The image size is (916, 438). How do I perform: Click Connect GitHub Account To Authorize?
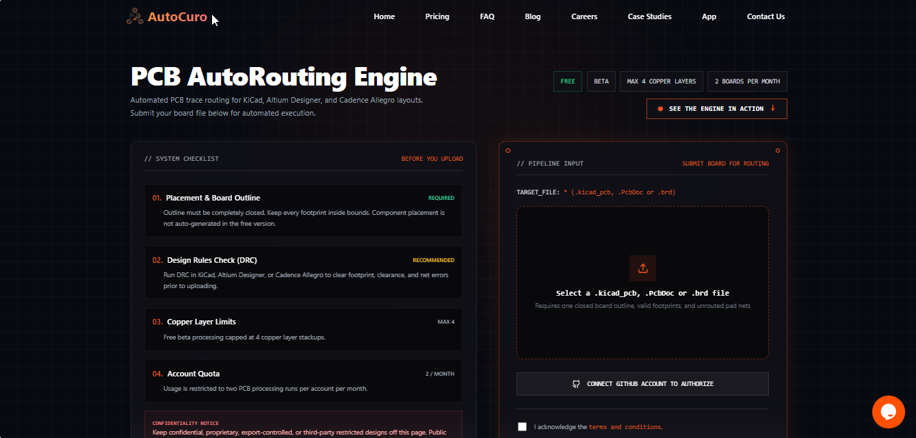pyautogui.click(x=642, y=384)
